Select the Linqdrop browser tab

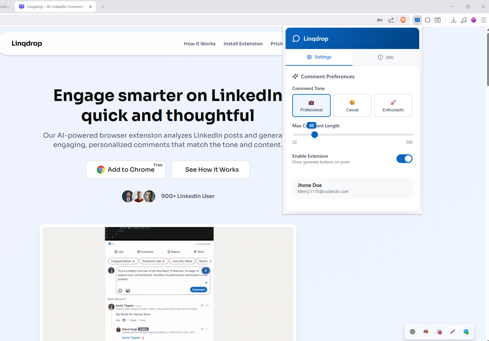click(55, 7)
